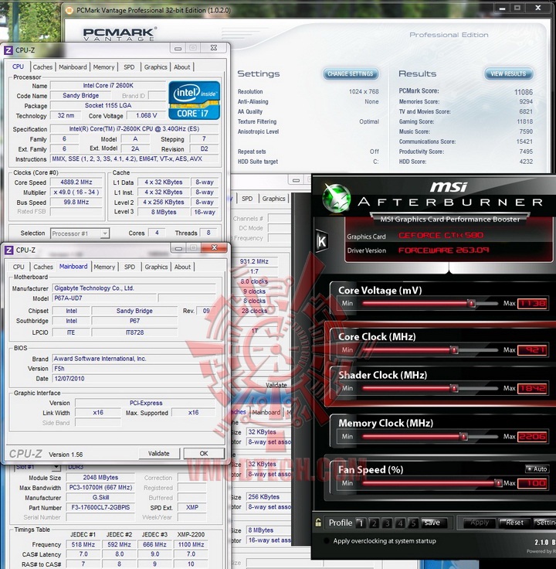Click the Fan Speed value field 100
The height and width of the screenshot is (569, 556).
coord(532,483)
